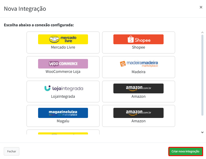
Task: Click the Magalu text label
Action: tap(63, 121)
